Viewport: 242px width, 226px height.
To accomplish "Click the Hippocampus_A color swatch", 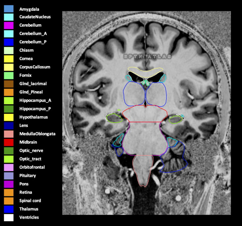I will (x=9, y=101).
